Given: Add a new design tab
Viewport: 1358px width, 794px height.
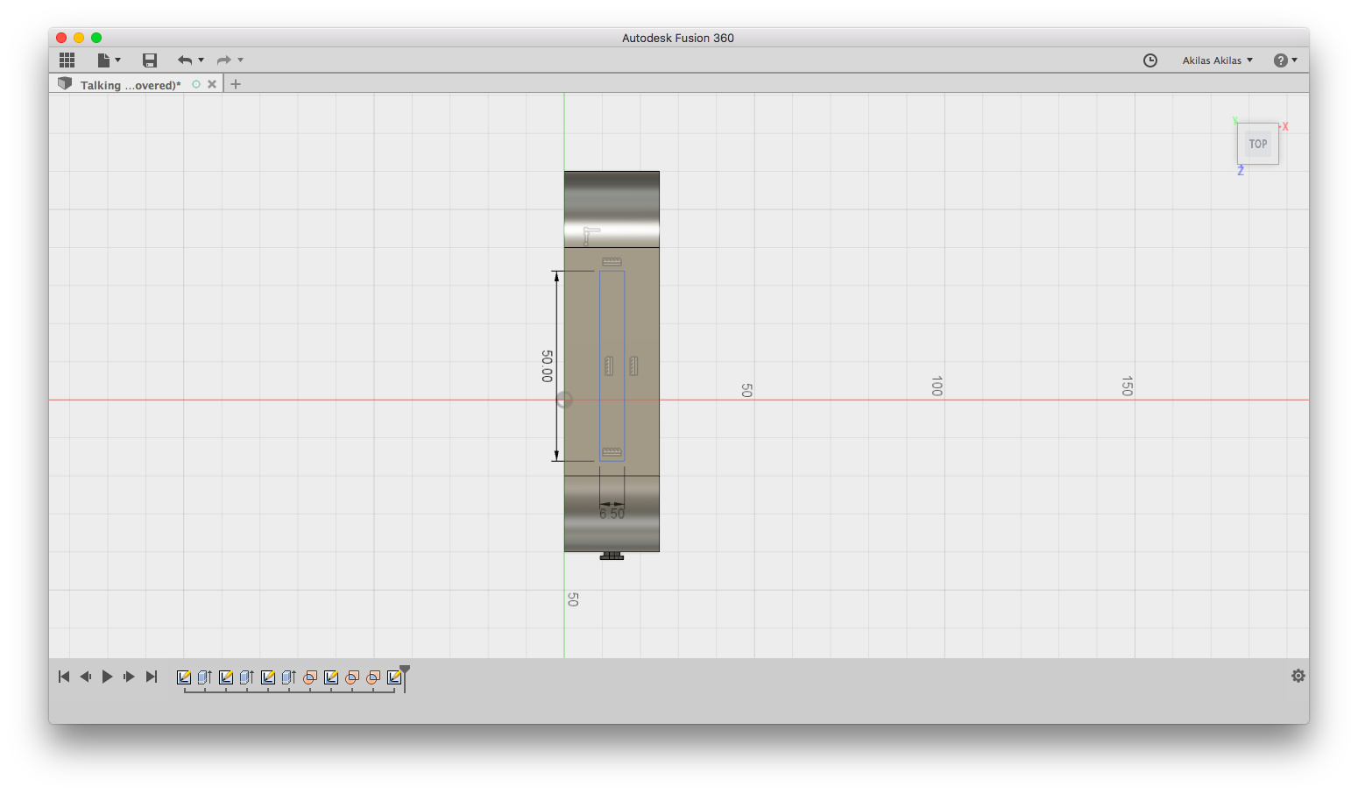Looking at the screenshot, I should (236, 84).
